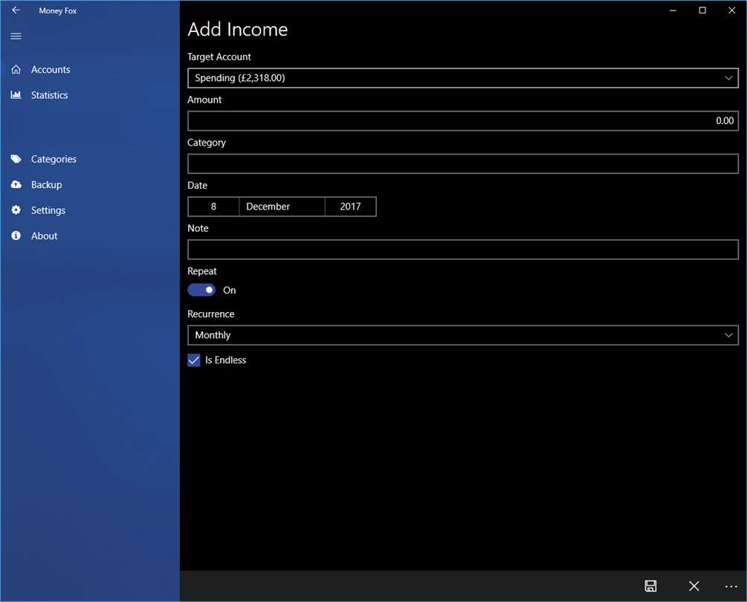
Task: Toggle the Repeat switch off
Action: point(201,290)
